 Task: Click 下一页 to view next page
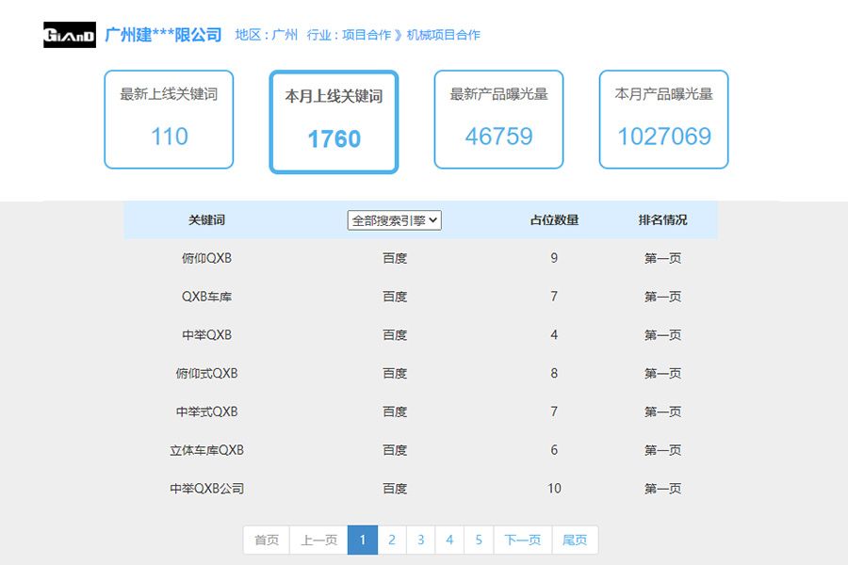tap(523, 540)
